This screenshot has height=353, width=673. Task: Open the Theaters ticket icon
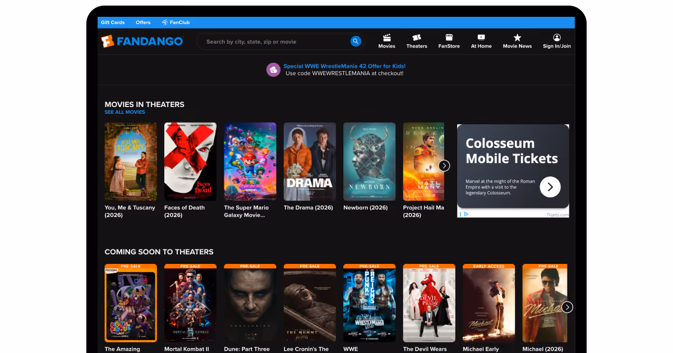pos(417,38)
